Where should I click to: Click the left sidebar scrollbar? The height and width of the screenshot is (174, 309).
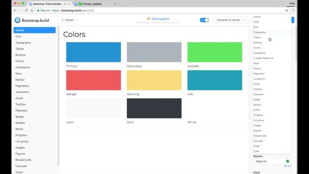click(x=58, y=96)
